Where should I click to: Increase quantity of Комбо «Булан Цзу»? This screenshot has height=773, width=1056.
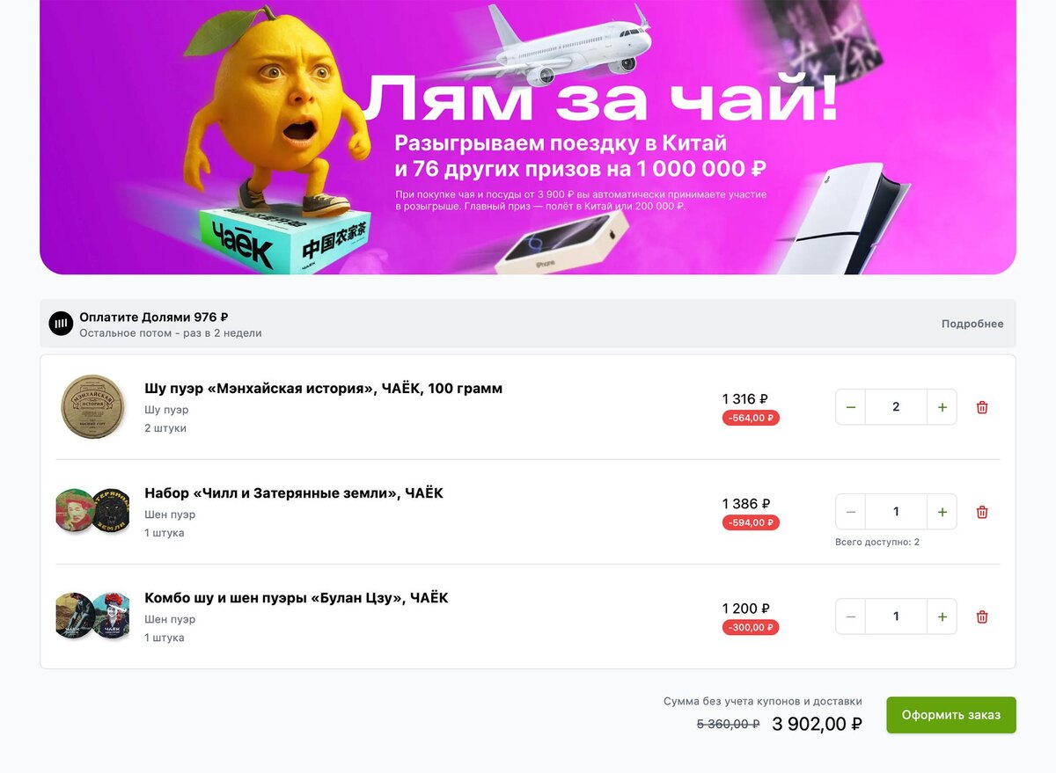click(942, 616)
